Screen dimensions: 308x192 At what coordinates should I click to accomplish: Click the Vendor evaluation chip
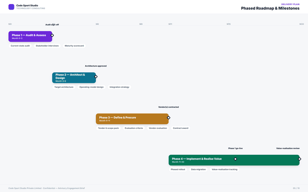tap(158, 128)
